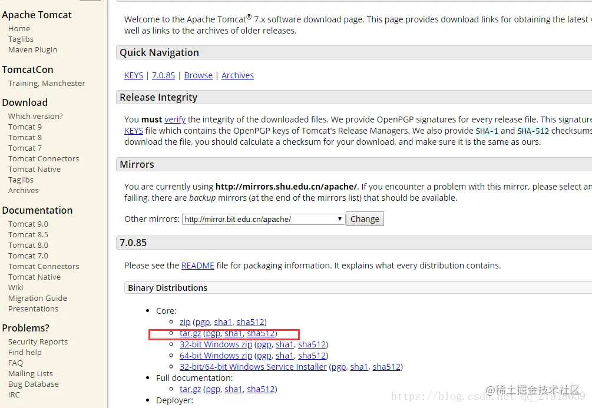The width and height of the screenshot is (592, 408).
Task: Download Core tar.gz distribution
Action: pyautogui.click(x=190, y=333)
